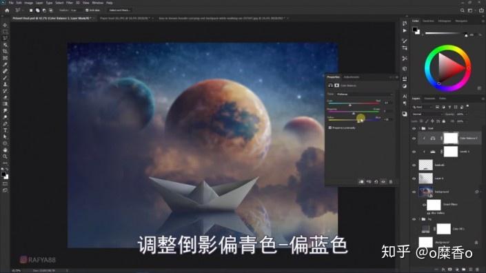Open the Tone dropdown in Color Balance

coord(365,94)
